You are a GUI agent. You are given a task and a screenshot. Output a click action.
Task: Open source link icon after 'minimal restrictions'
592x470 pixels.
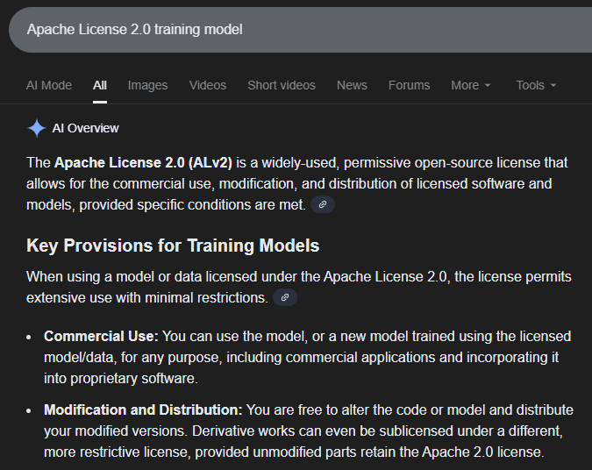[284, 298]
